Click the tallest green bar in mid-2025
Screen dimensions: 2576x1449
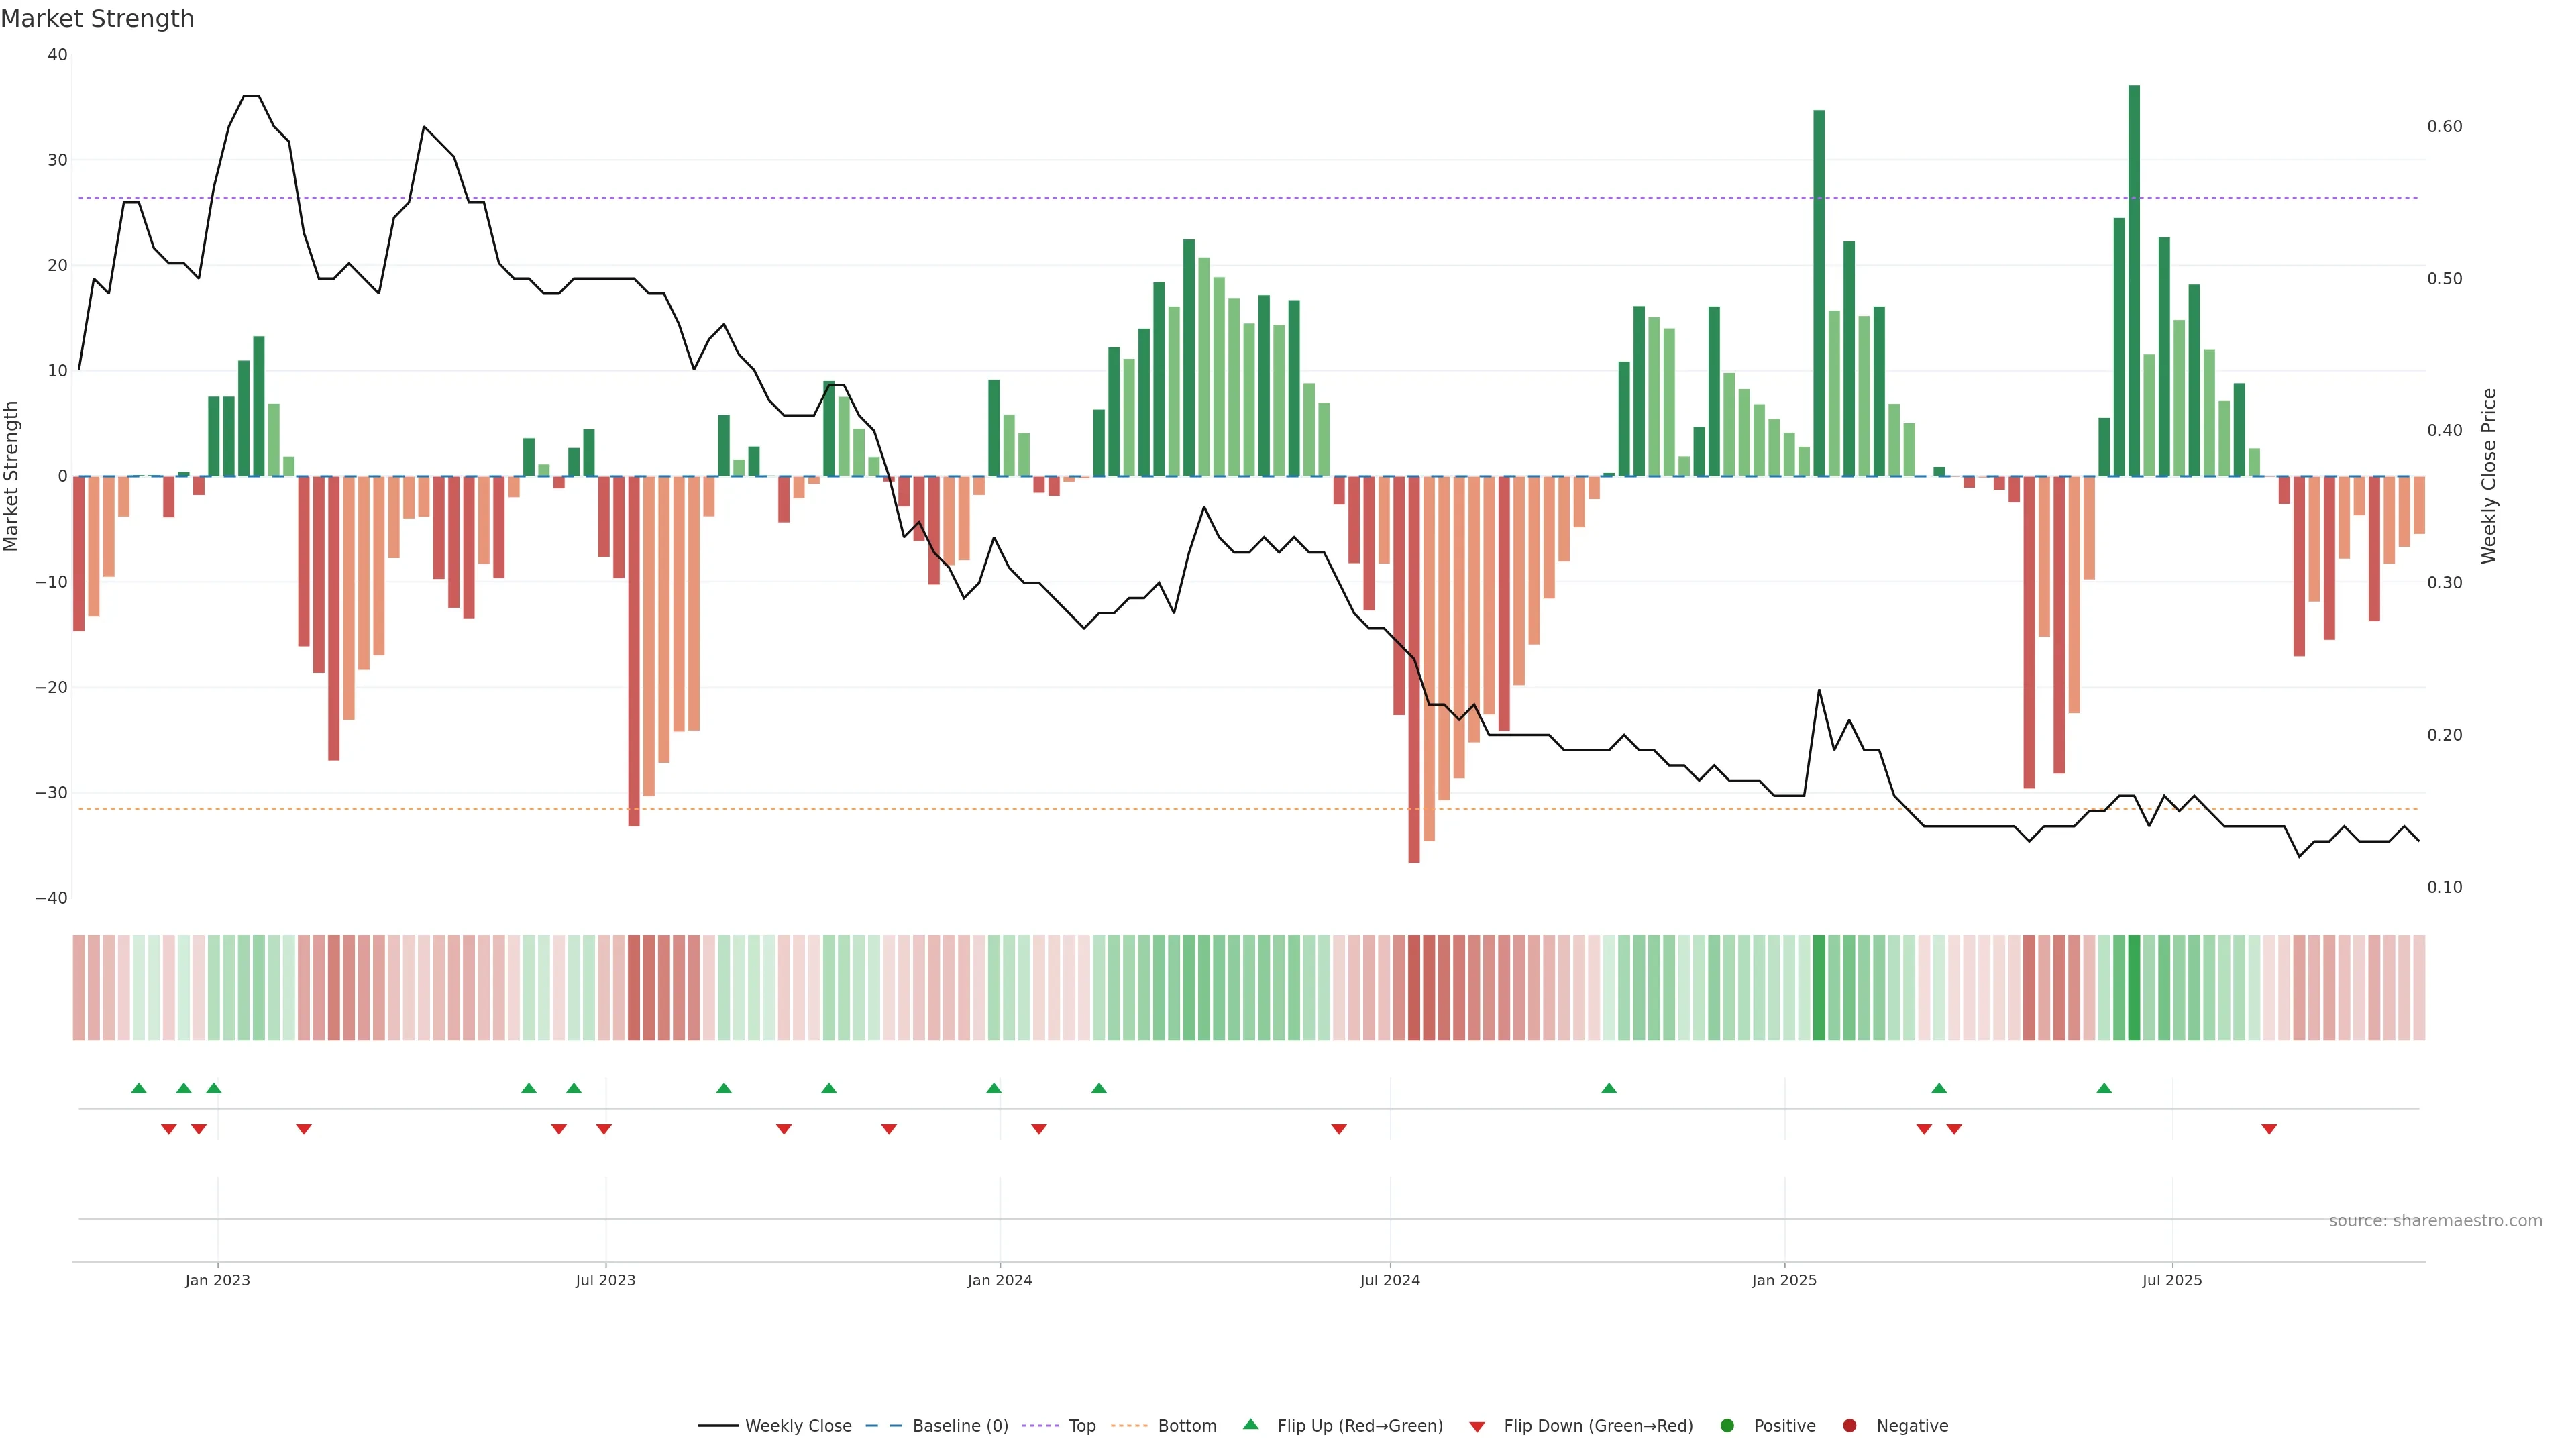(x=2134, y=280)
